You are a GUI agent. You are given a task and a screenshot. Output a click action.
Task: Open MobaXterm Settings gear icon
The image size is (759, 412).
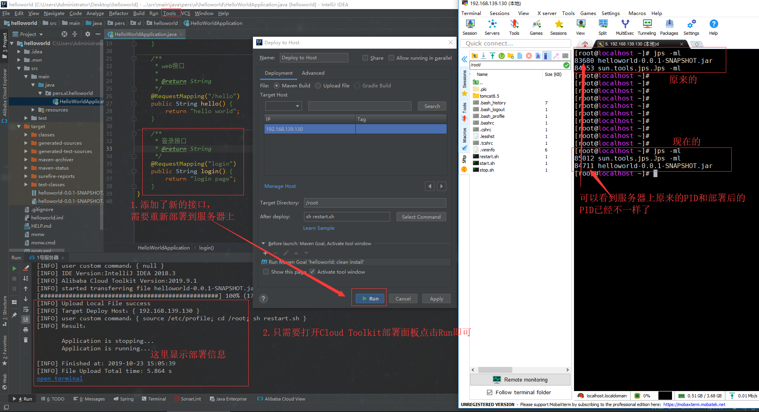(x=691, y=28)
